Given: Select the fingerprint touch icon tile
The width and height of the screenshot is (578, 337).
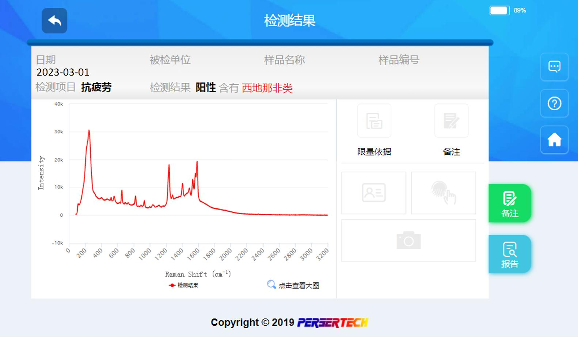Looking at the screenshot, I should 443,193.
